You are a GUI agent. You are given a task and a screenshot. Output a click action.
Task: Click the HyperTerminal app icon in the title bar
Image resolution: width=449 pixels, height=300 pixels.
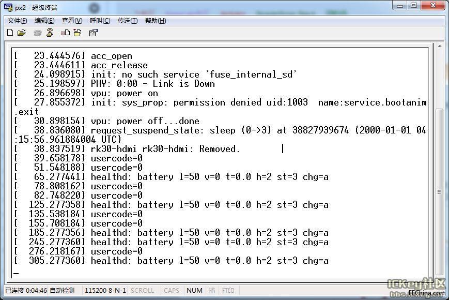8,7
